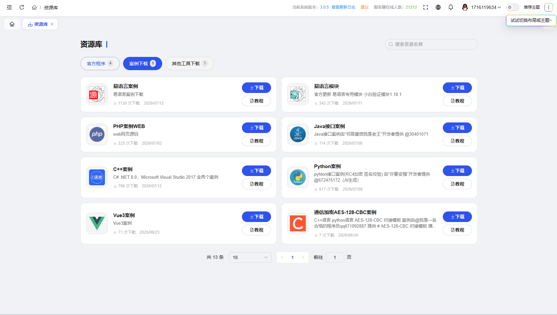Click the 建议 link
Screen dimensions: 557x315
coord(365,7)
